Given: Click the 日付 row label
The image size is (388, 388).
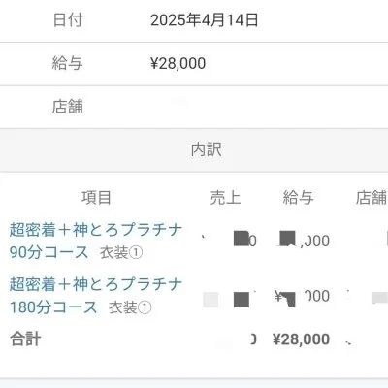Looking at the screenshot, I should (x=68, y=20).
